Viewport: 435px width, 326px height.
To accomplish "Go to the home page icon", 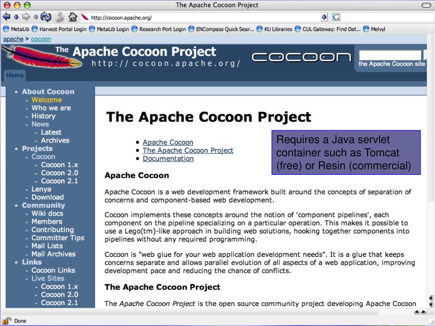I will [x=73, y=17].
